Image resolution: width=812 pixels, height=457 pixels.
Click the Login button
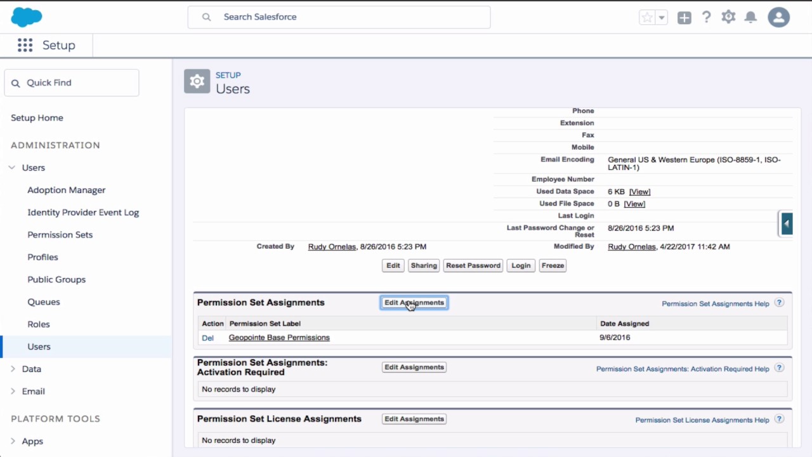pos(521,265)
